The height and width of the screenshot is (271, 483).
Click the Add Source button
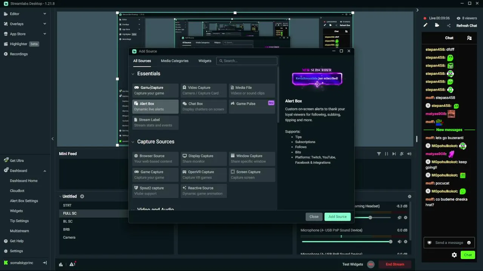[337, 217]
